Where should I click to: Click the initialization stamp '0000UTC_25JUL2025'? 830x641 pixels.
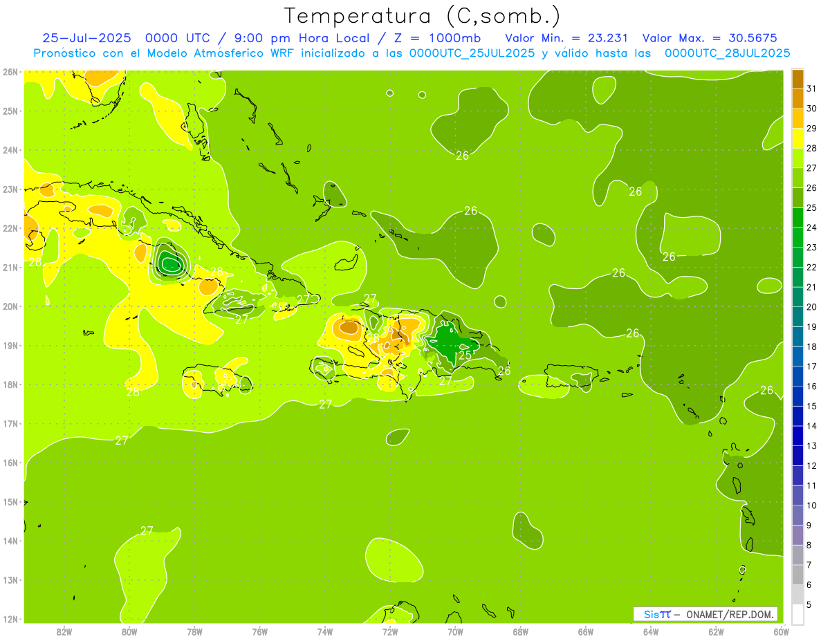472,53
